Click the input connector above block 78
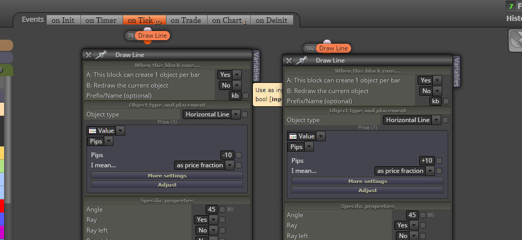 coord(148,29)
